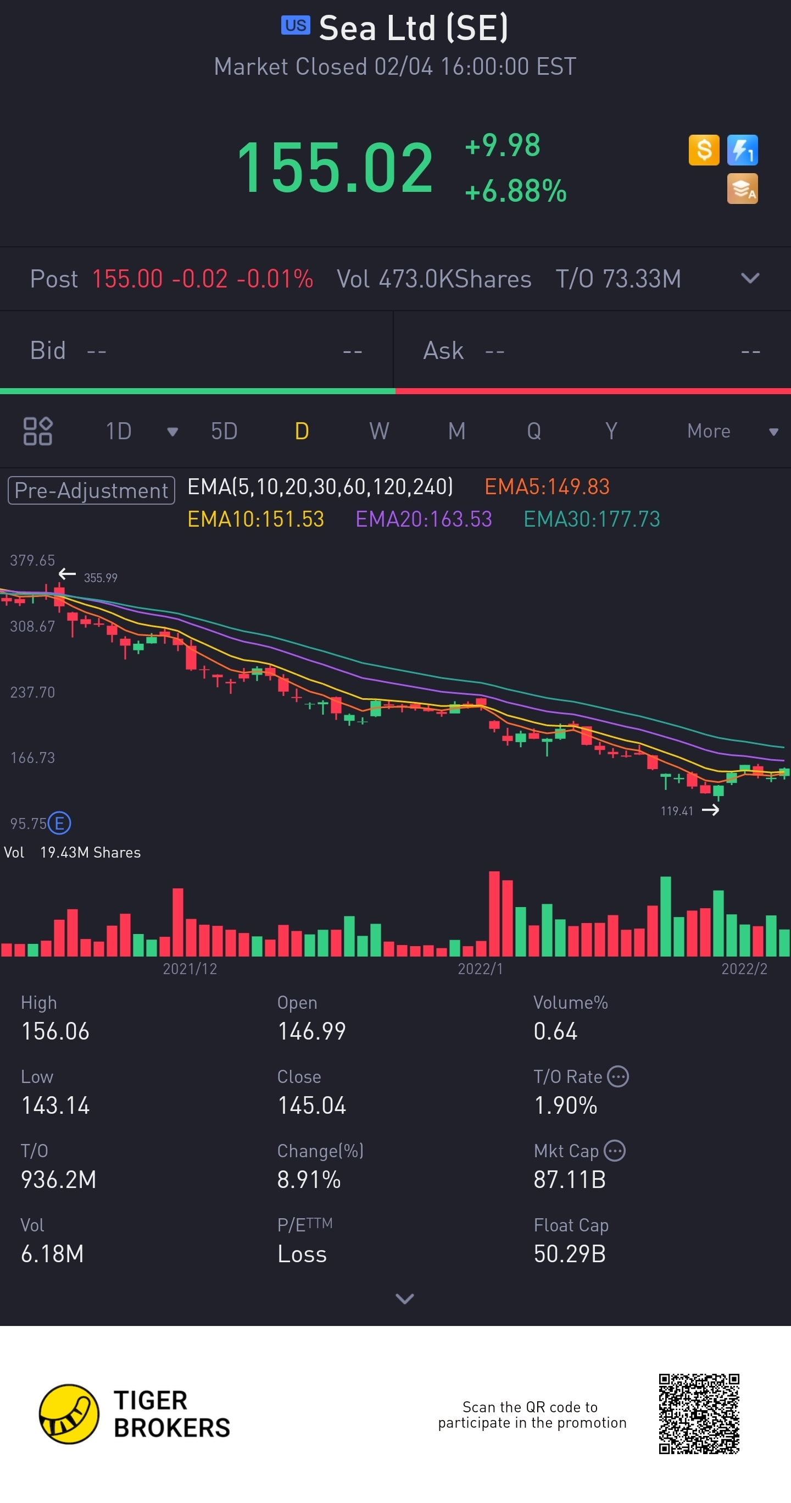This screenshot has height=1503, width=791.
Task: Tap the earnings E marker on chart
Action: click(x=59, y=824)
